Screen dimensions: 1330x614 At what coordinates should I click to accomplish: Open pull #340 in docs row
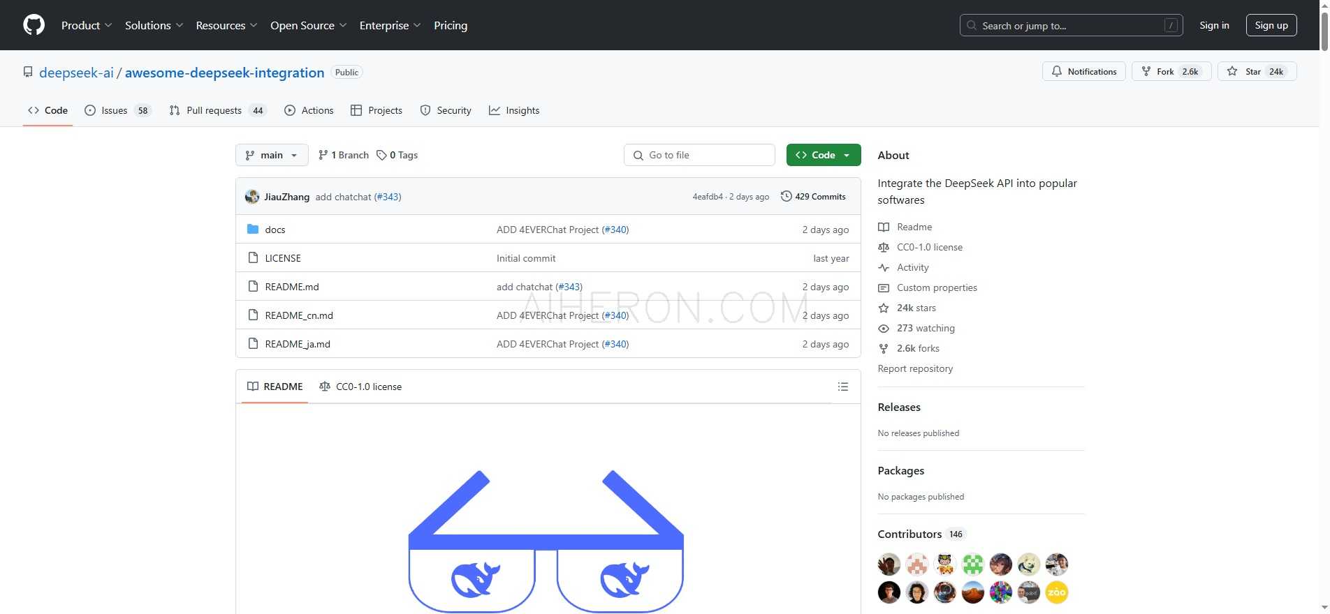(615, 230)
